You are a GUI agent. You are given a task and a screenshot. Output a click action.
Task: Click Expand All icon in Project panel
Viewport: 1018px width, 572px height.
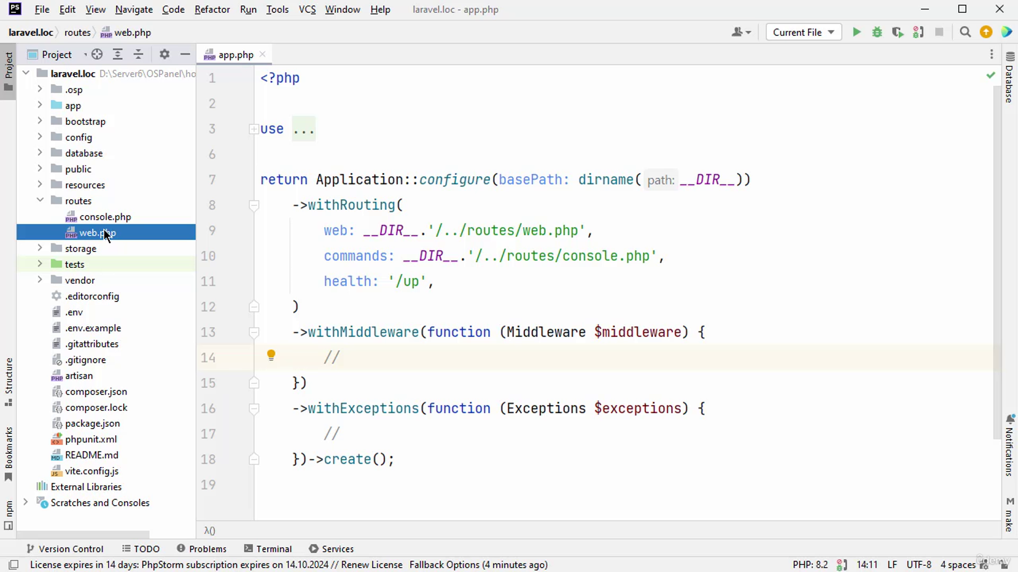point(118,54)
